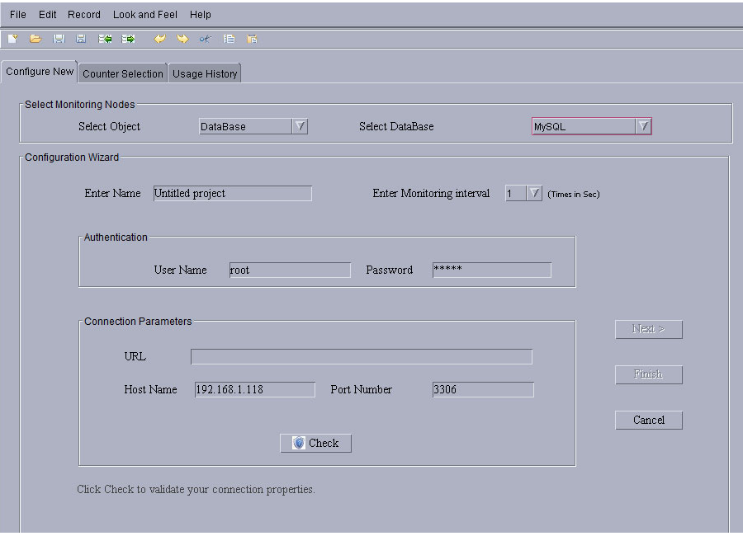Click the Undo arrow toolbar icon
This screenshot has height=536, width=743.
point(159,39)
